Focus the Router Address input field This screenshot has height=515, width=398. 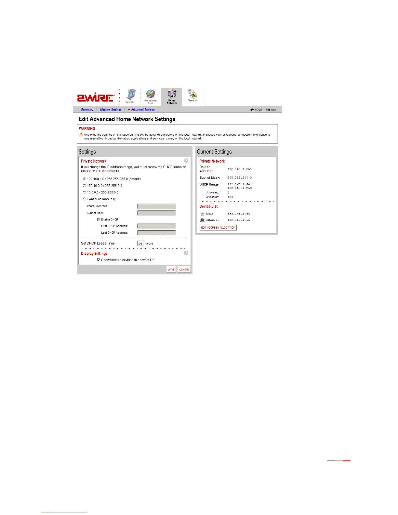coord(156,206)
